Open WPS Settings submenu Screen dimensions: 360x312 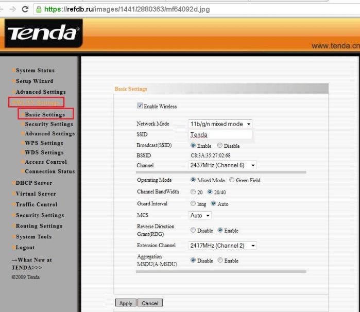point(44,143)
